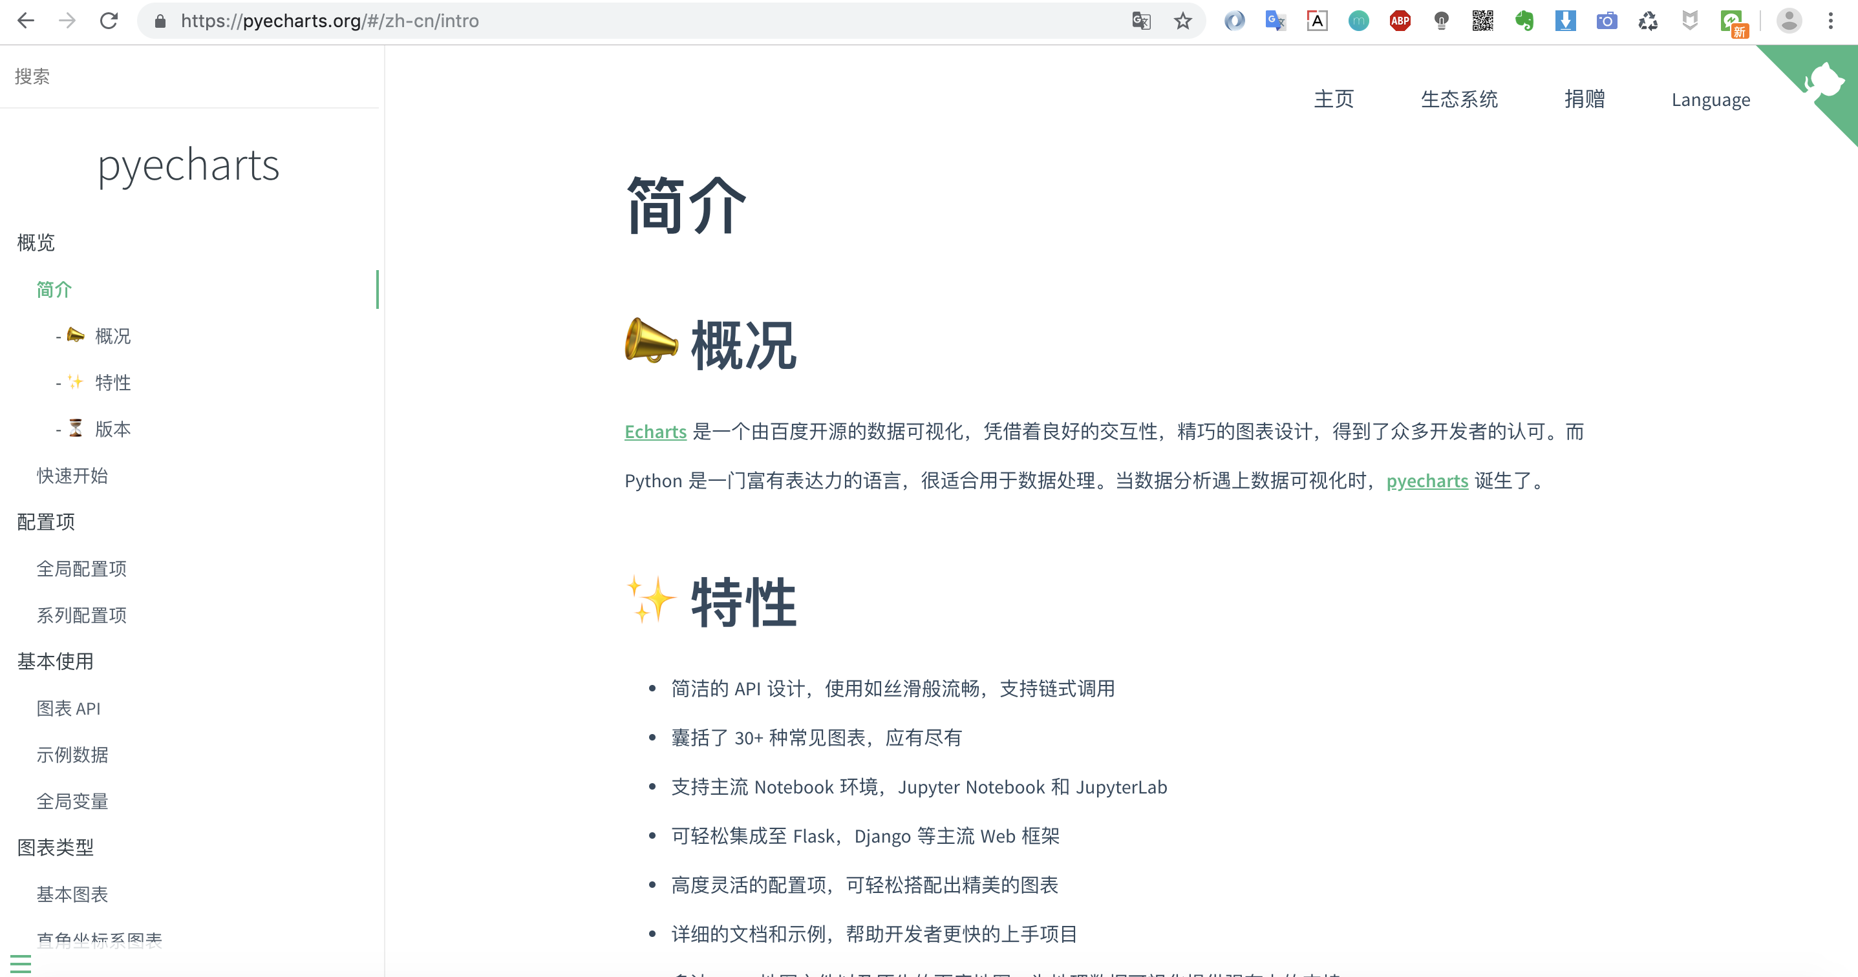Jump to 特性 section in sidebar
Screen dimensions: 1858x977
(112, 382)
